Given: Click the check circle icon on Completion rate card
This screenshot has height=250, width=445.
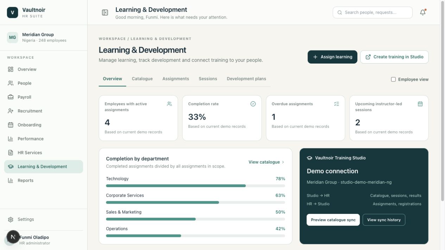Looking at the screenshot, I should [x=253, y=104].
